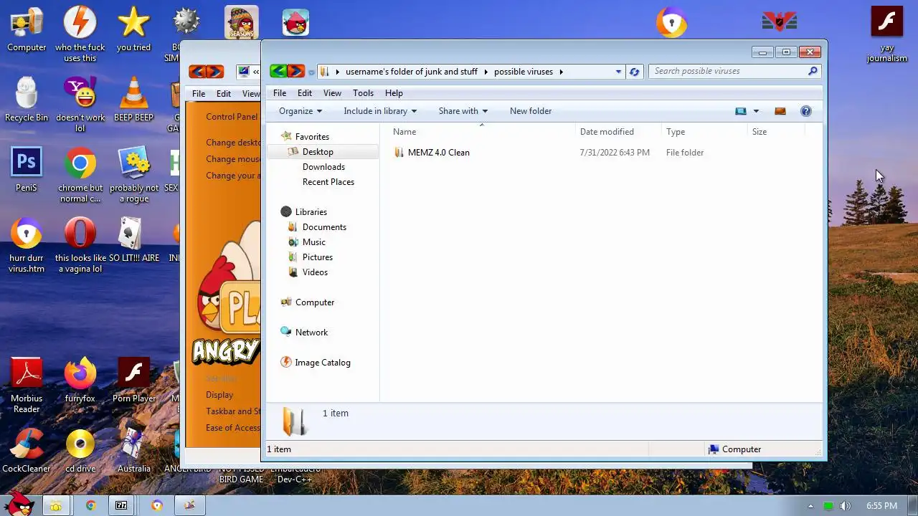Screen dimensions: 918x516
Task: Select the probably not a rogue icon
Action: 134,175
